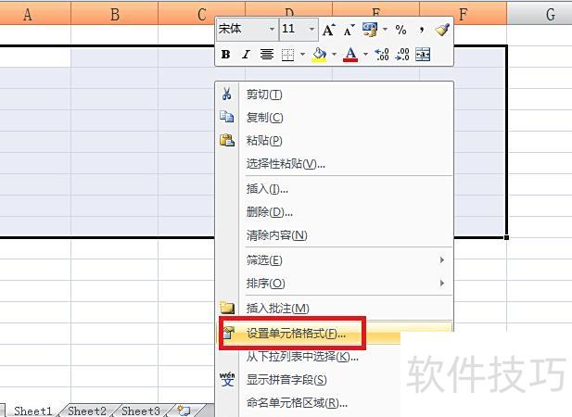Switch to the Sheet2 tab
572x417 pixels.
coord(87,411)
